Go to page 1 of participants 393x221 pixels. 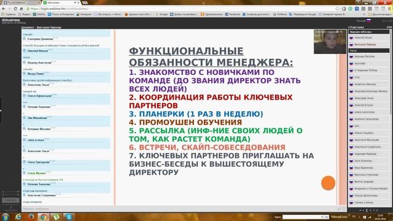(367, 210)
